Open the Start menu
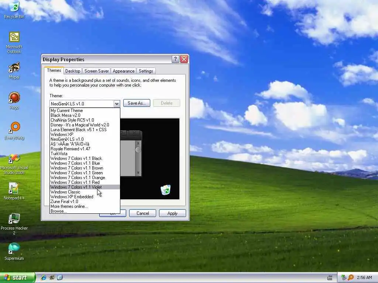 17,277
